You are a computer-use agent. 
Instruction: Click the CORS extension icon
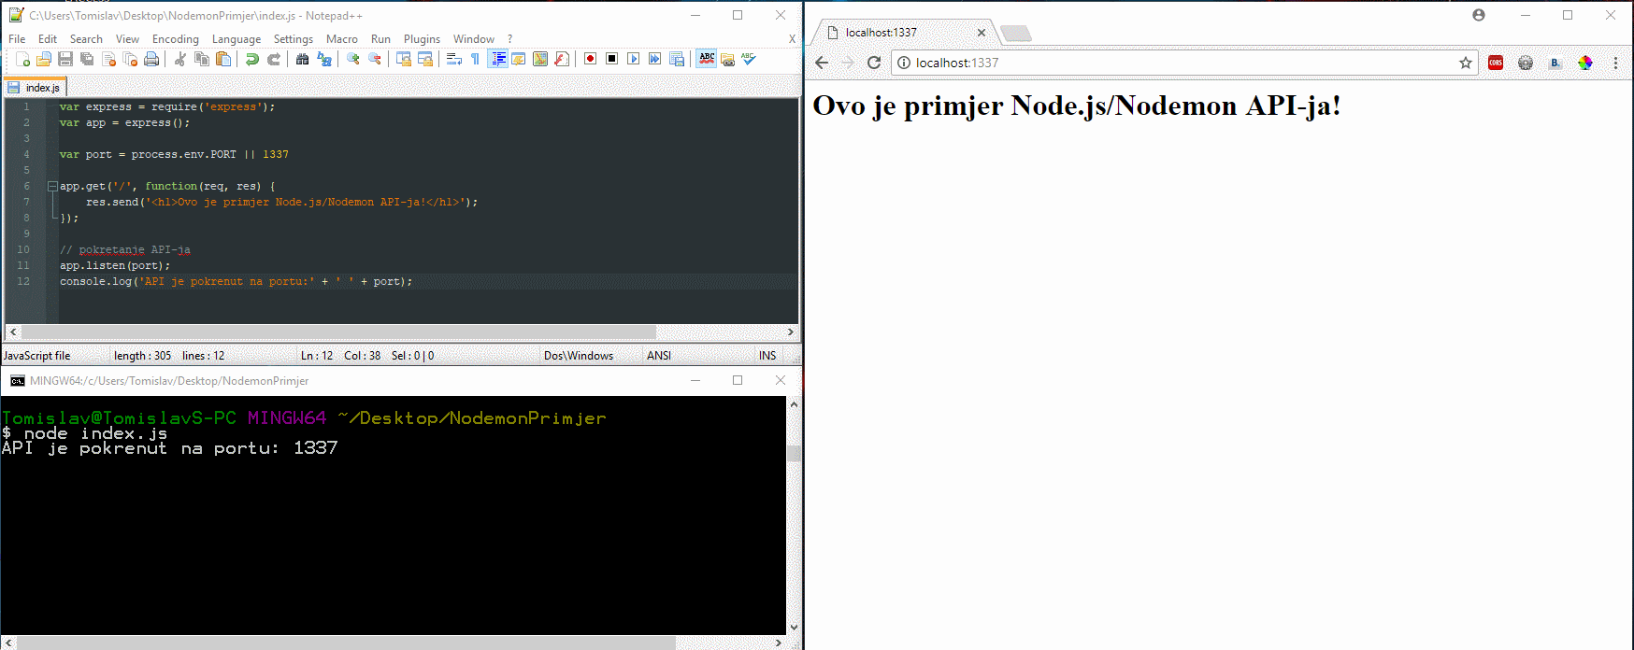coord(1496,63)
